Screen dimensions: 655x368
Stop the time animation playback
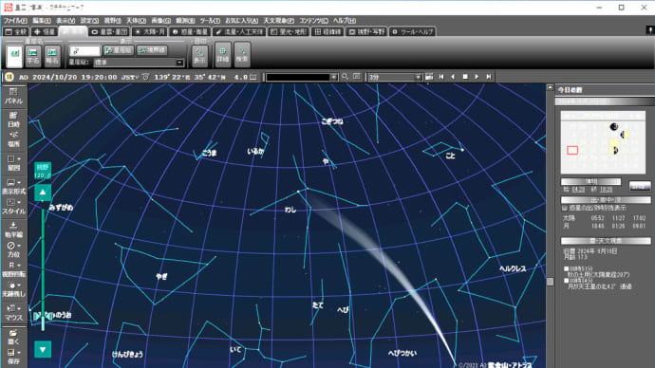point(465,77)
